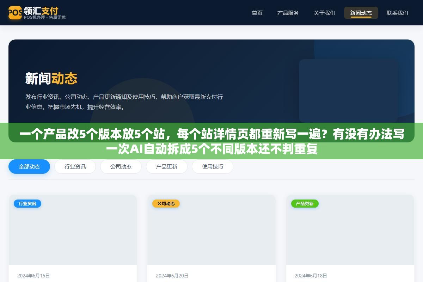Image resolution: width=423 pixels, height=282 pixels.
Task: Open the 领汇支付 brand link
Action: point(41,10)
